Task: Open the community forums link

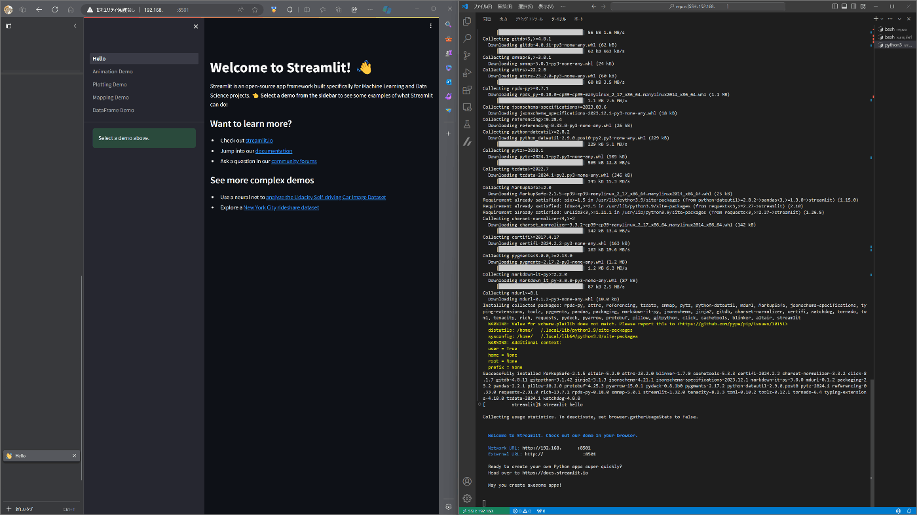Action: (x=294, y=161)
